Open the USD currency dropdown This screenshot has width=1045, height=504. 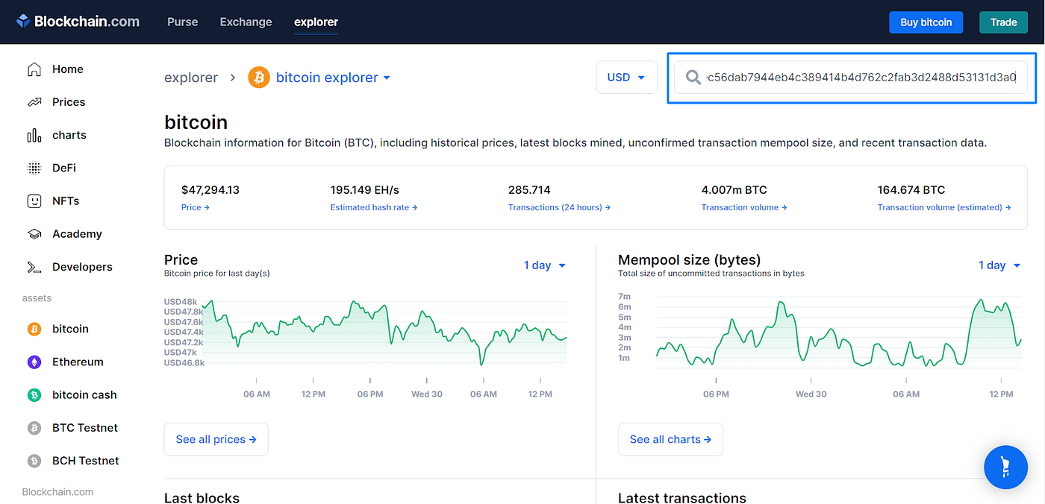626,78
